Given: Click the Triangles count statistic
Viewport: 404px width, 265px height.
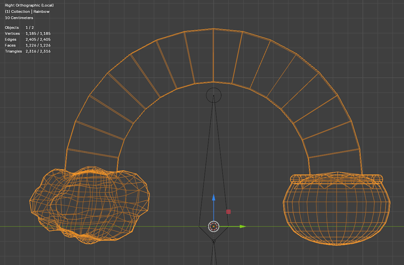Looking at the screenshot, I should pos(28,51).
